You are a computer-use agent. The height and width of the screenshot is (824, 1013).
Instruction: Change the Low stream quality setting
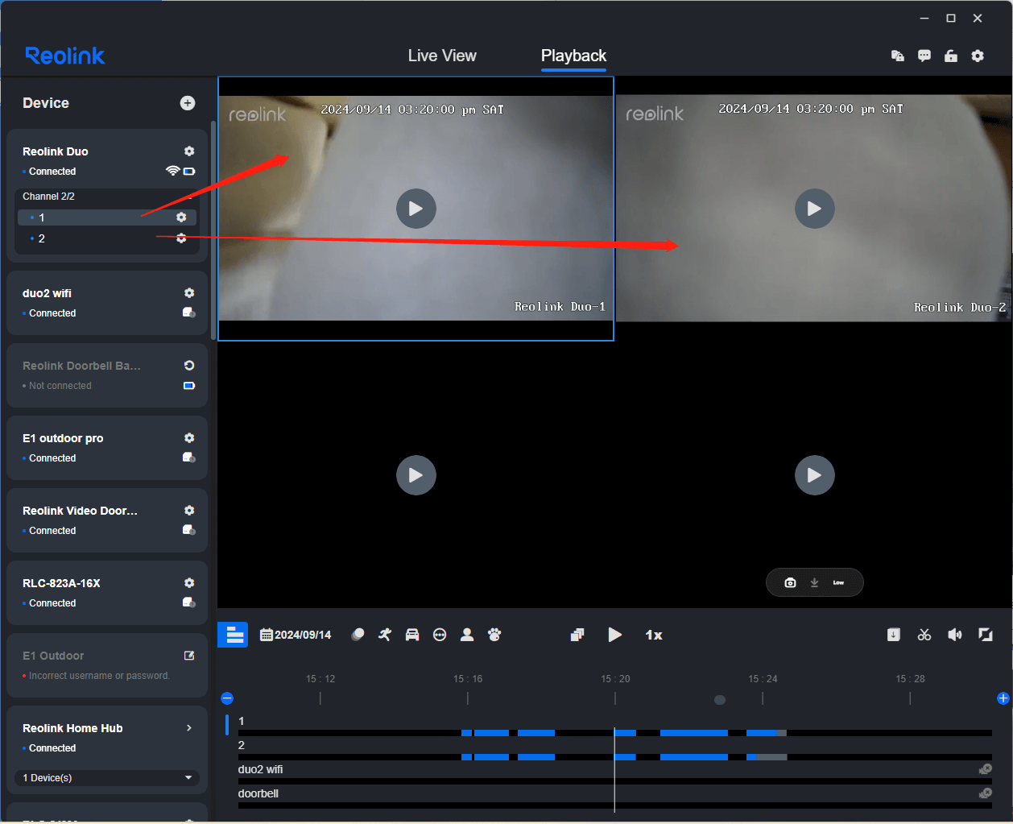[838, 582]
